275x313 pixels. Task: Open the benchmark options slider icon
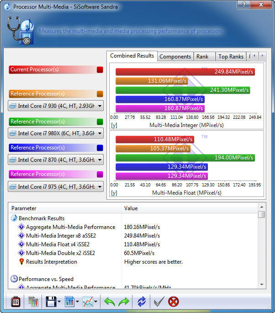click(16, 302)
